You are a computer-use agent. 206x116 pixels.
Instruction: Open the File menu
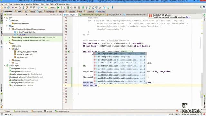click(x=2, y=4)
